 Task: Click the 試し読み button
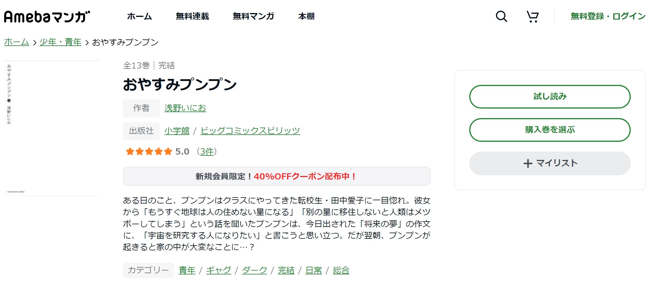(x=550, y=97)
